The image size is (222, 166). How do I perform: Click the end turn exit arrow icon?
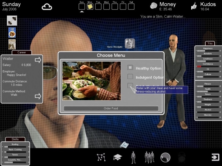pyautogui.click(x=215, y=157)
